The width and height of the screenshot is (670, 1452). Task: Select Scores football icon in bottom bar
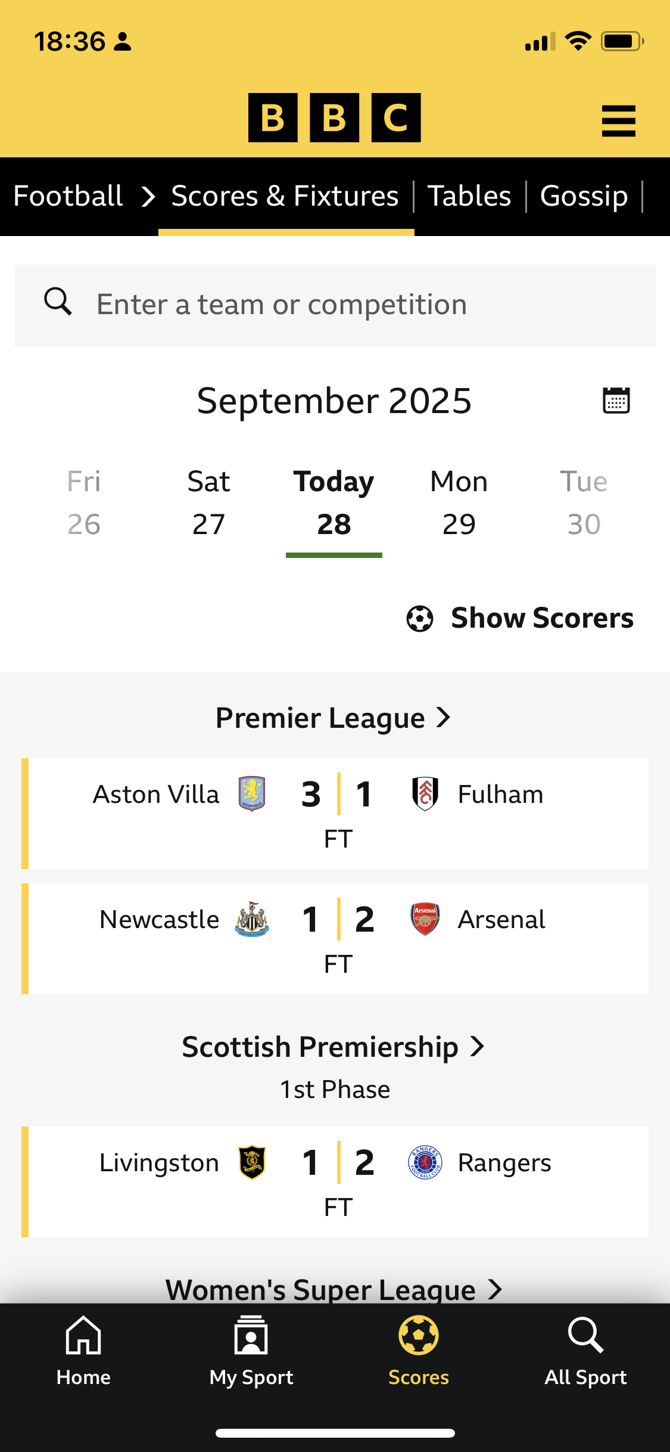click(x=419, y=1336)
